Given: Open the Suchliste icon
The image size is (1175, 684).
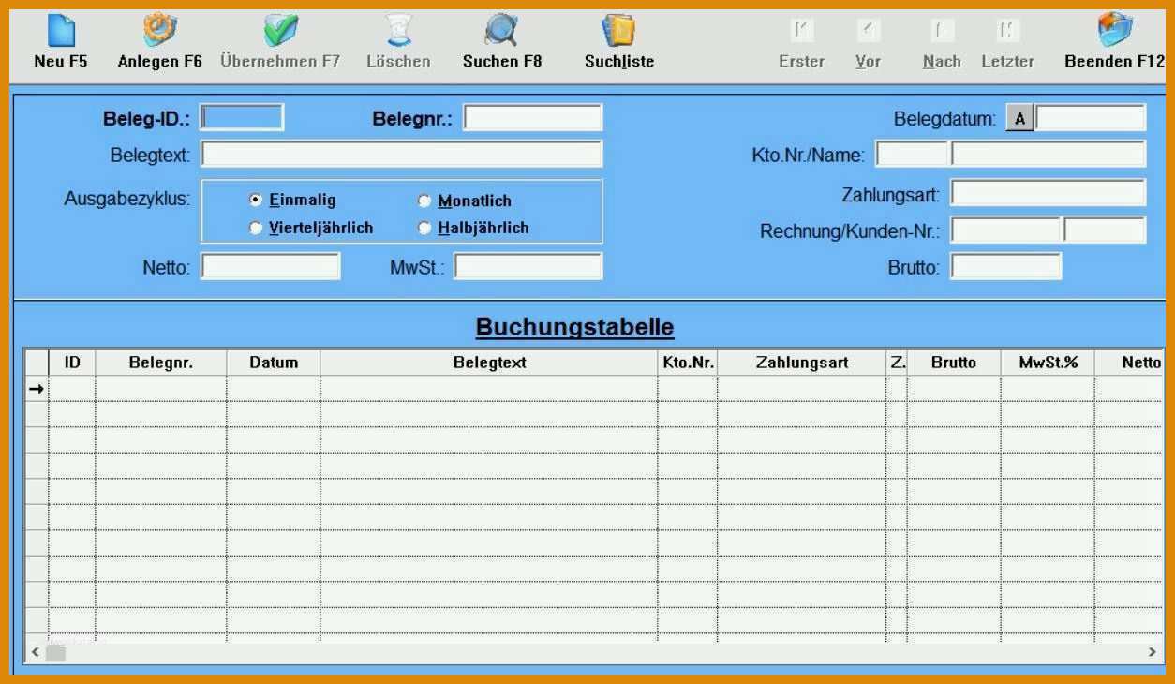Looking at the screenshot, I should click(618, 31).
